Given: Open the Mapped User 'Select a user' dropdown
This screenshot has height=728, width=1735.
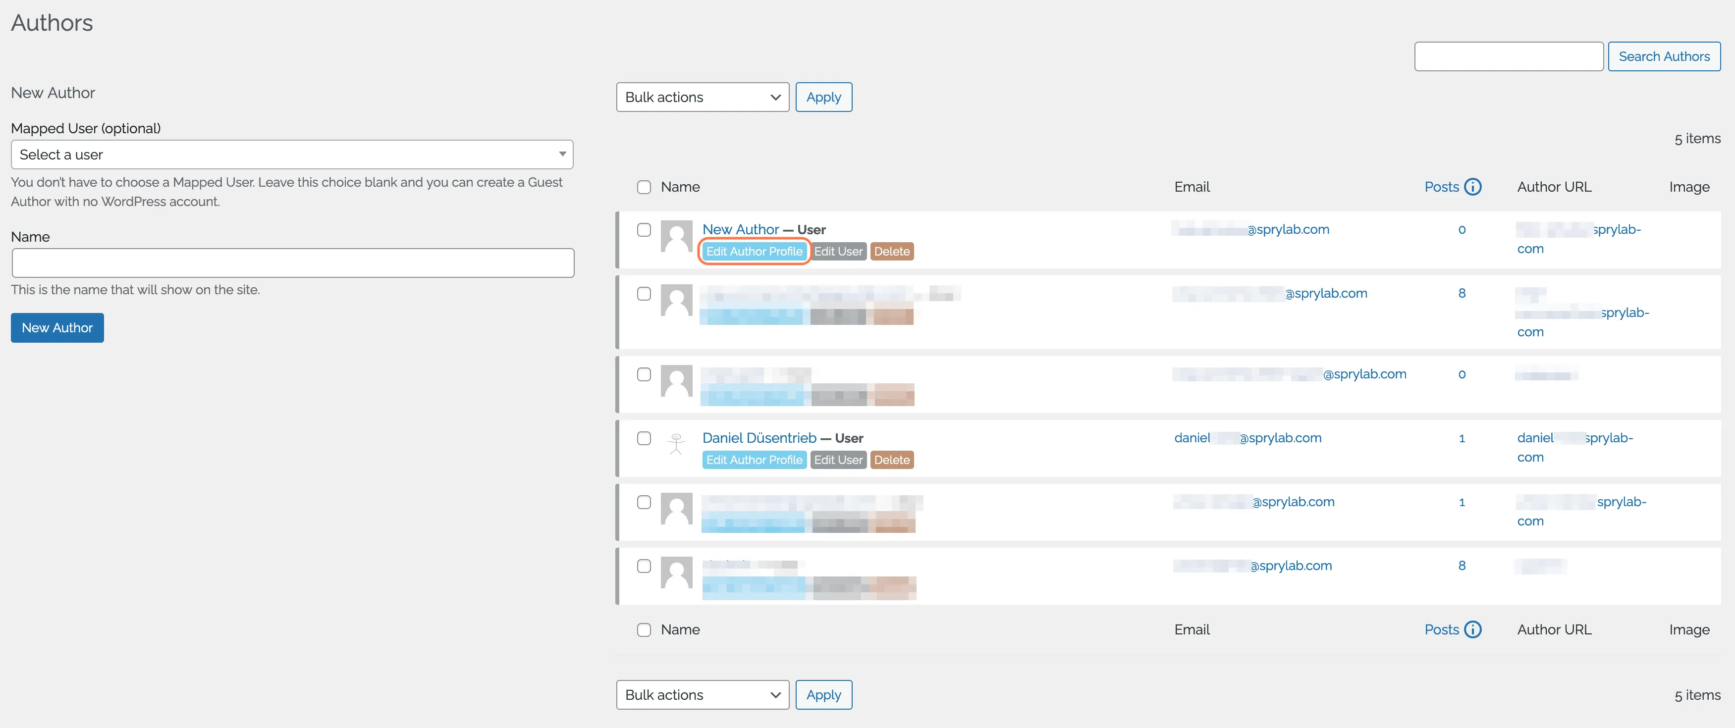Looking at the screenshot, I should point(292,154).
